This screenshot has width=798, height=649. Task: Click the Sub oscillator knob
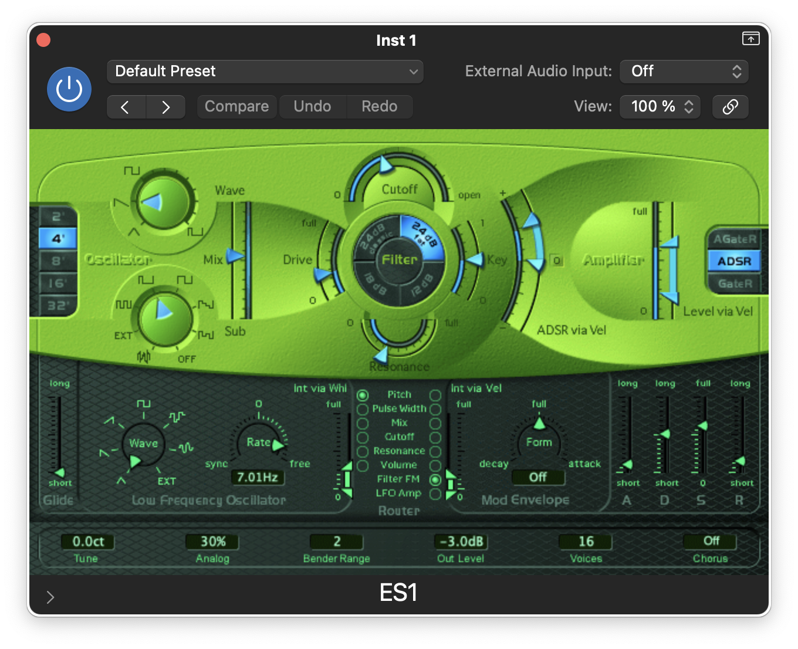click(165, 320)
